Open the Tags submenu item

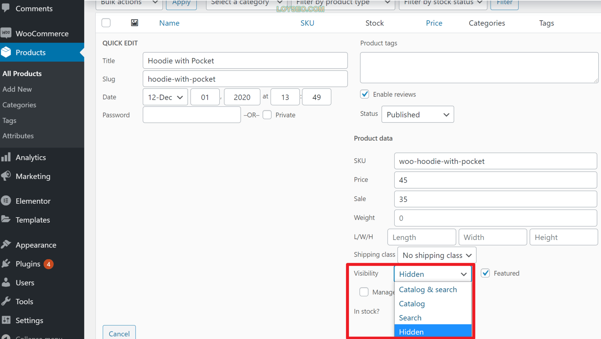[x=9, y=120]
